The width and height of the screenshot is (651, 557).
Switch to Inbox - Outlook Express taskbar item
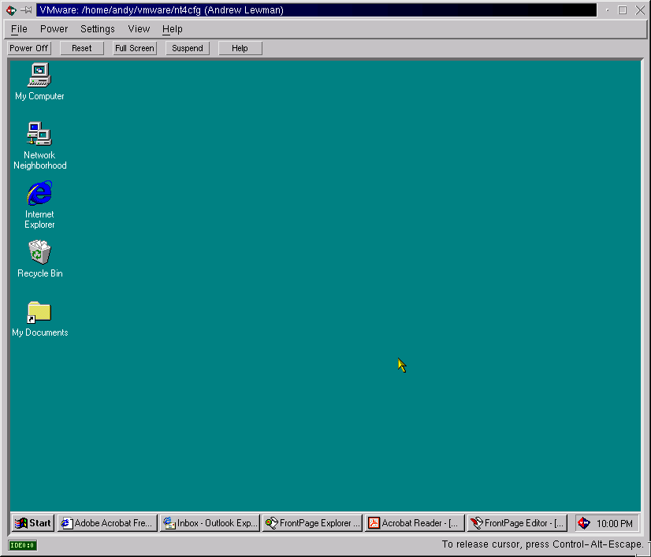coord(210,523)
